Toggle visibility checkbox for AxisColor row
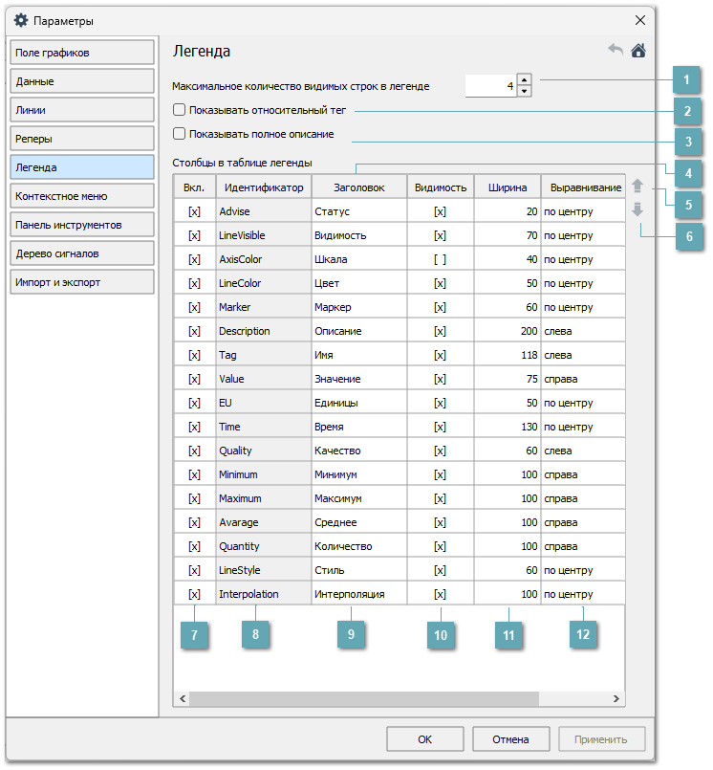 pos(440,259)
